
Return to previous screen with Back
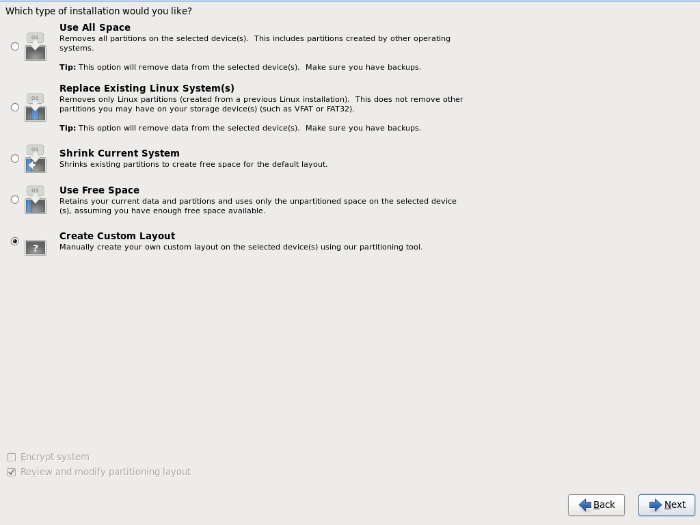(x=596, y=505)
